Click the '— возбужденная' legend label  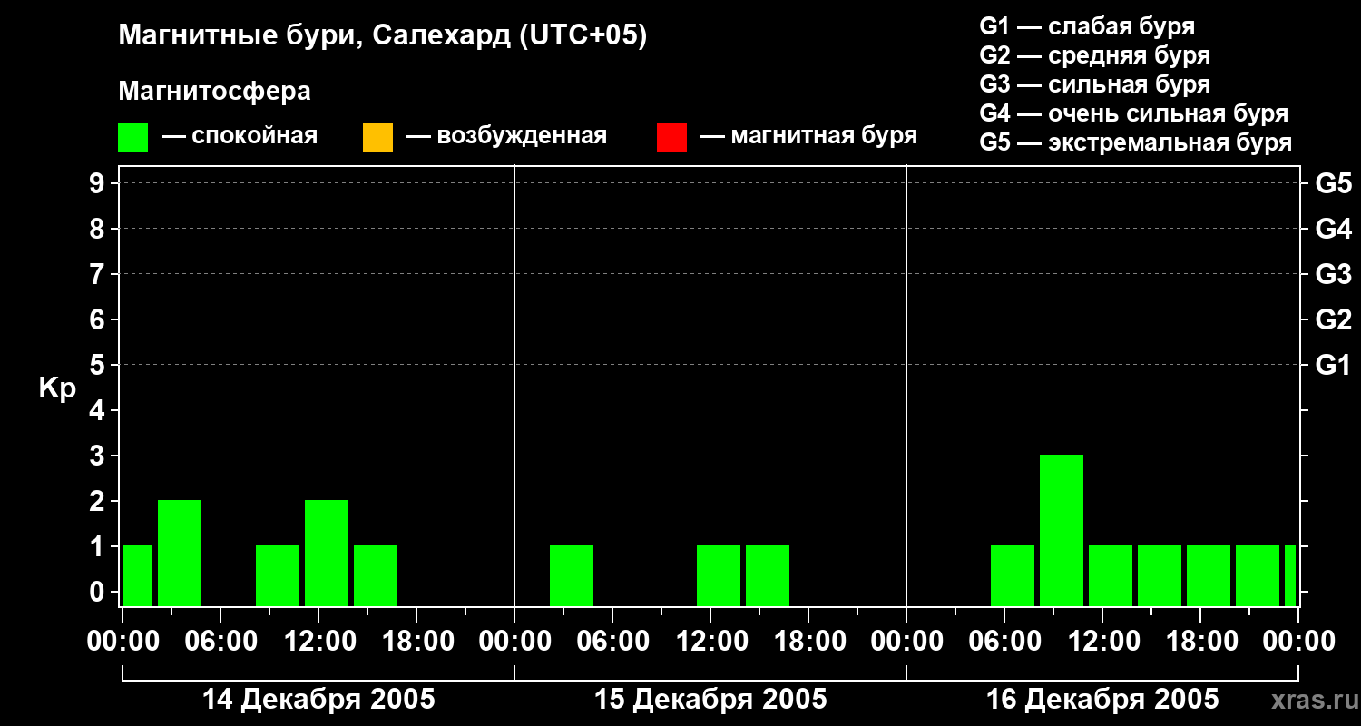(x=506, y=136)
